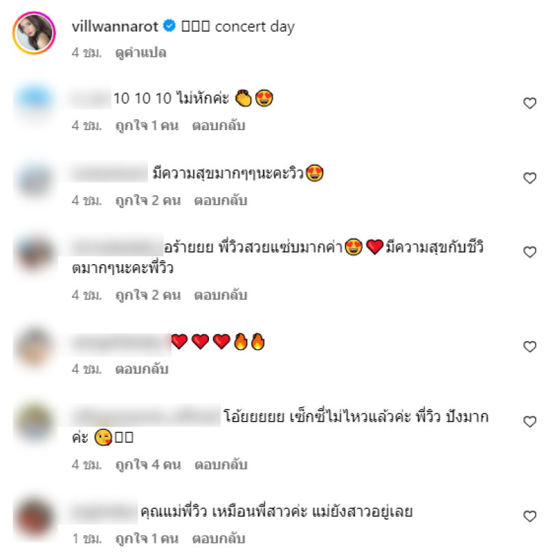Reply to the "โอ้ยยยยย" comment
The image size is (548, 560).
pos(221,465)
